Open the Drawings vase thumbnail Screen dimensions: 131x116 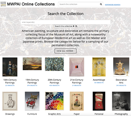click(x=10, y=101)
